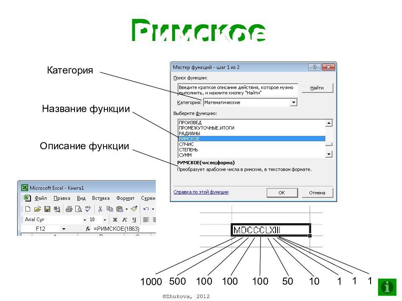Image resolution: width=402 pixels, height=301 pixels.
Task: Open the Paste options dropdown arrow
Action: tap(126, 209)
